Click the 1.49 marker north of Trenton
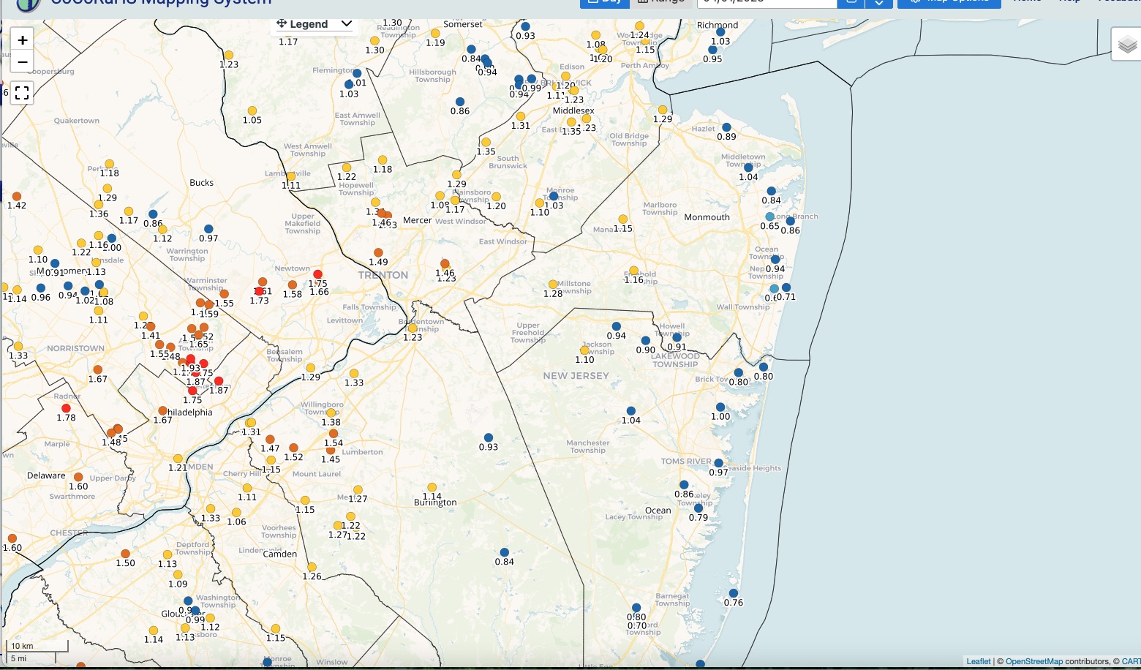1141x670 pixels. click(x=378, y=252)
